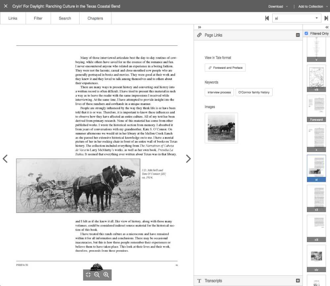330x286 pixels.
Task: Zoom in on the page
Action: [x=106, y=275]
